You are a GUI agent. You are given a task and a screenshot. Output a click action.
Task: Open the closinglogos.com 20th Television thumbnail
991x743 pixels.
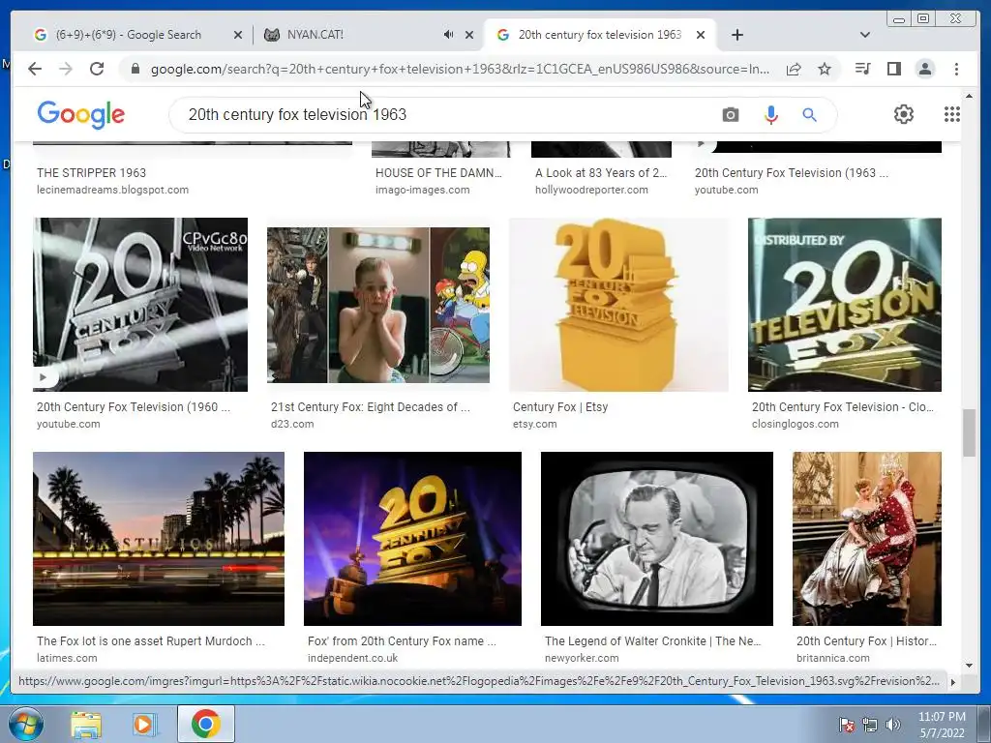coord(844,305)
